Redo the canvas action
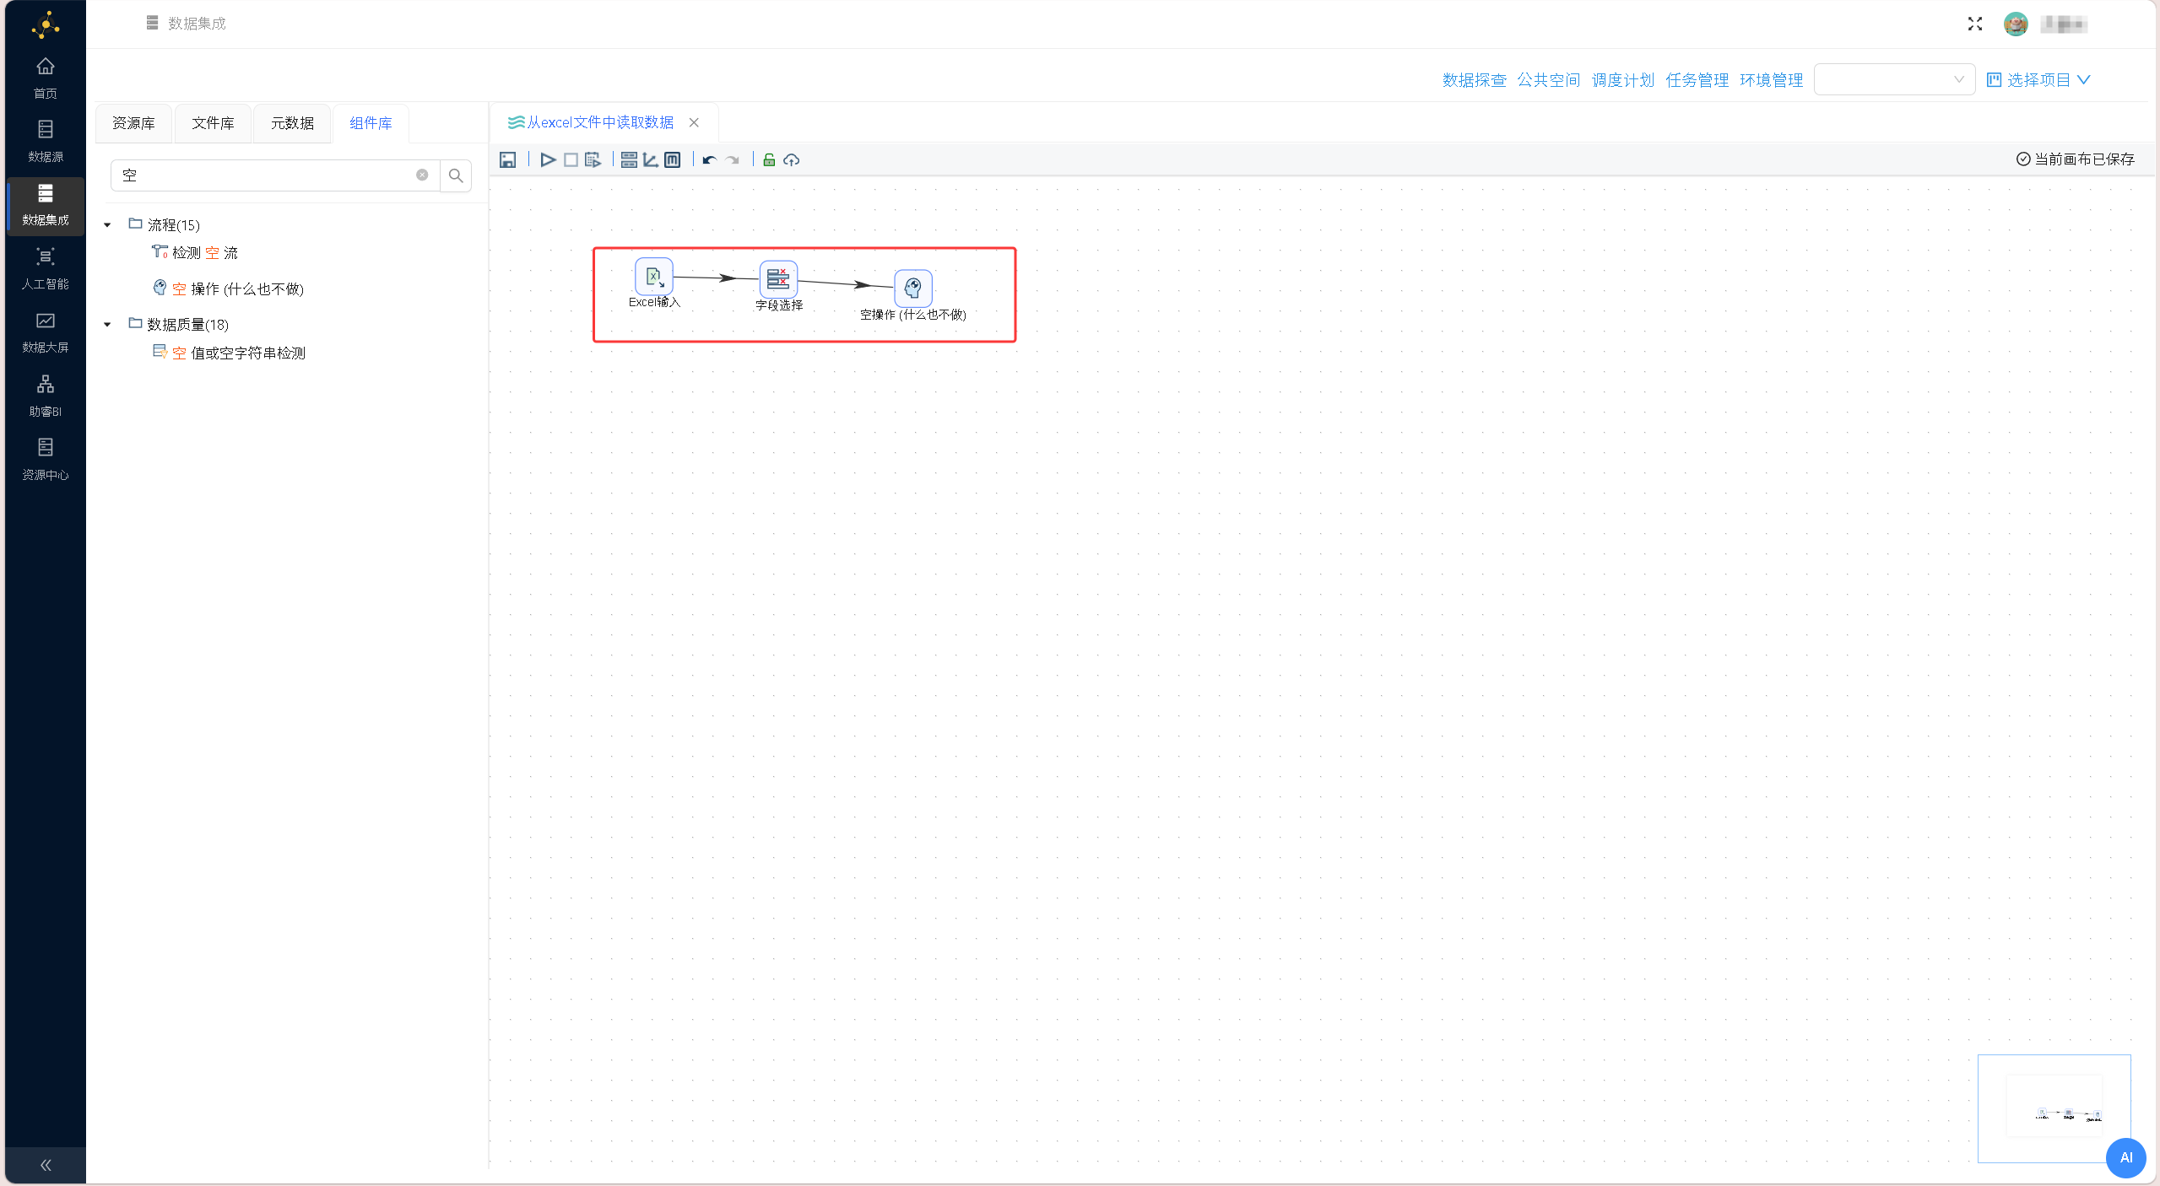 click(732, 159)
